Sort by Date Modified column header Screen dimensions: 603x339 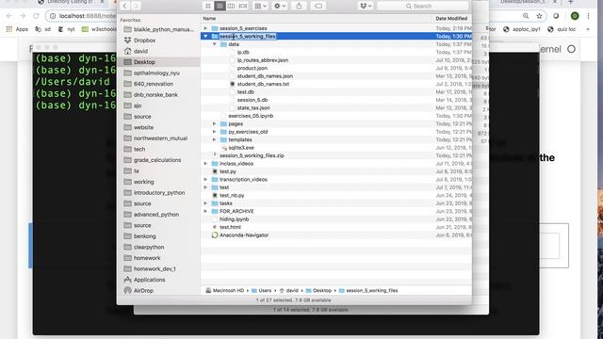452,19
